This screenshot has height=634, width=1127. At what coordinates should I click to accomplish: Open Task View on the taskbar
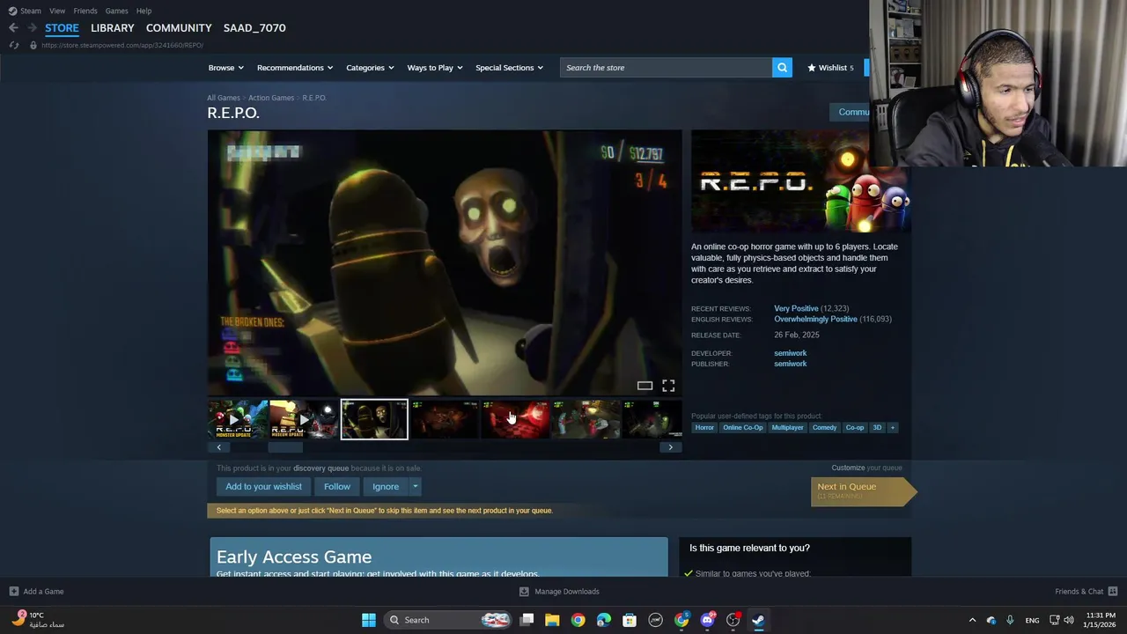point(527,620)
